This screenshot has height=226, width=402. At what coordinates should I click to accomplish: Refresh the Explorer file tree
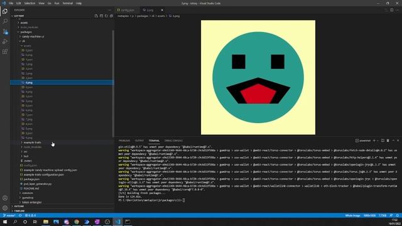pyautogui.click(x=106, y=16)
